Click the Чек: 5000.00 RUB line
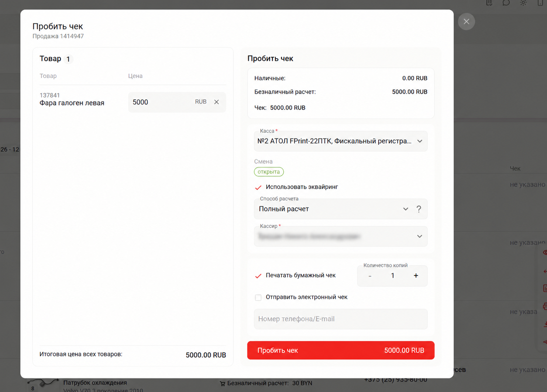The image size is (547, 392). pyautogui.click(x=280, y=108)
